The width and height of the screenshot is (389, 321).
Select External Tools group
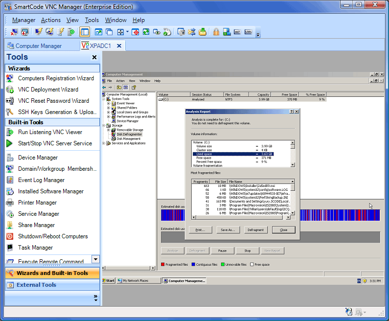(52, 285)
